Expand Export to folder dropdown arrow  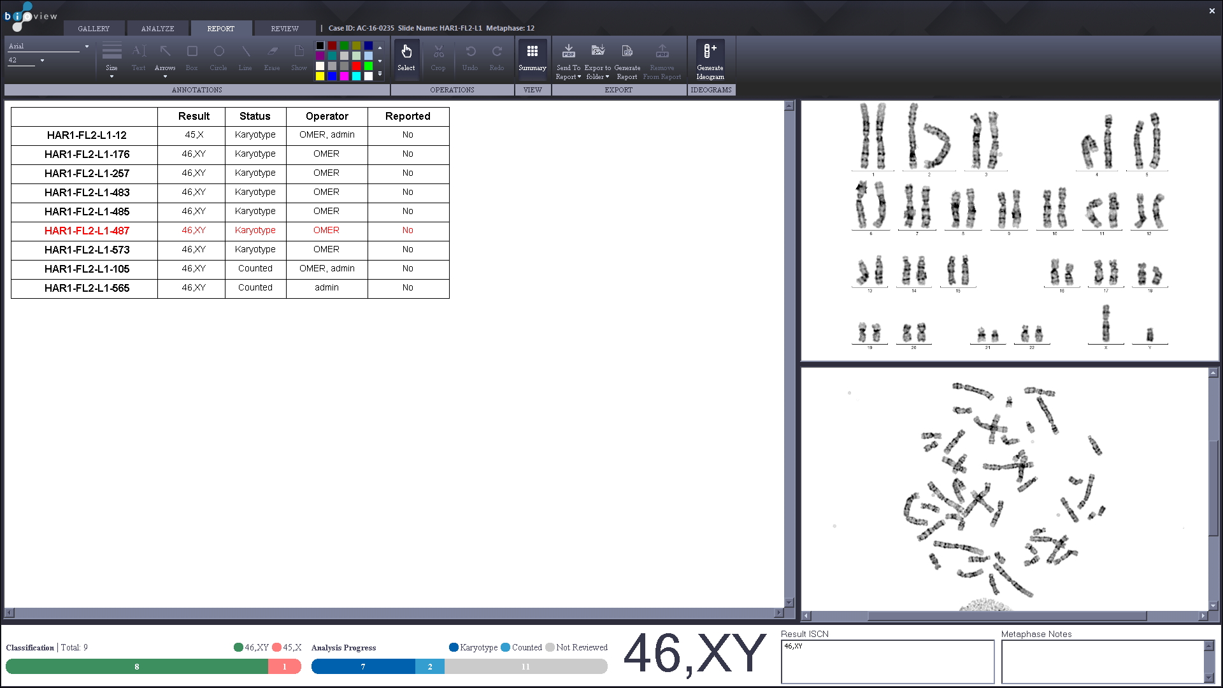[x=607, y=77]
